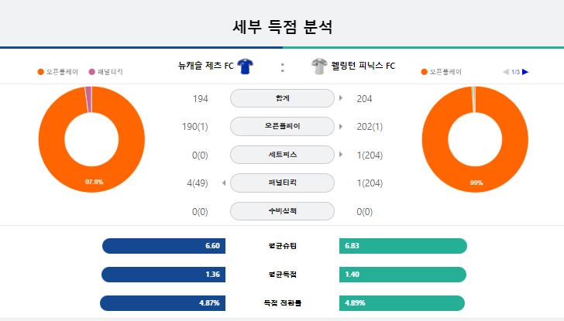Screen dimensions: 564x321
Task: Toggle left chart pink 페널티킥 legend
Action: click(105, 72)
